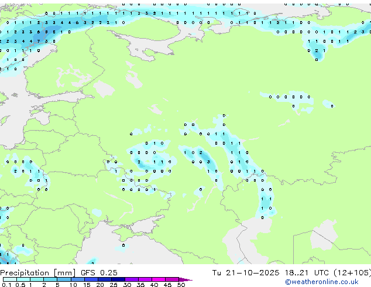Click the legend value "25"
The image size is (371, 287).
[114, 285]
